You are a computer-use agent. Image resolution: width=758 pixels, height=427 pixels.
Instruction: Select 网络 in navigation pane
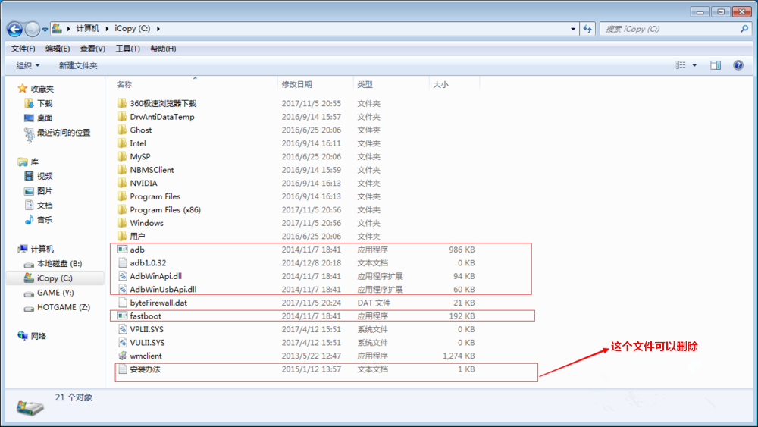[x=38, y=335]
